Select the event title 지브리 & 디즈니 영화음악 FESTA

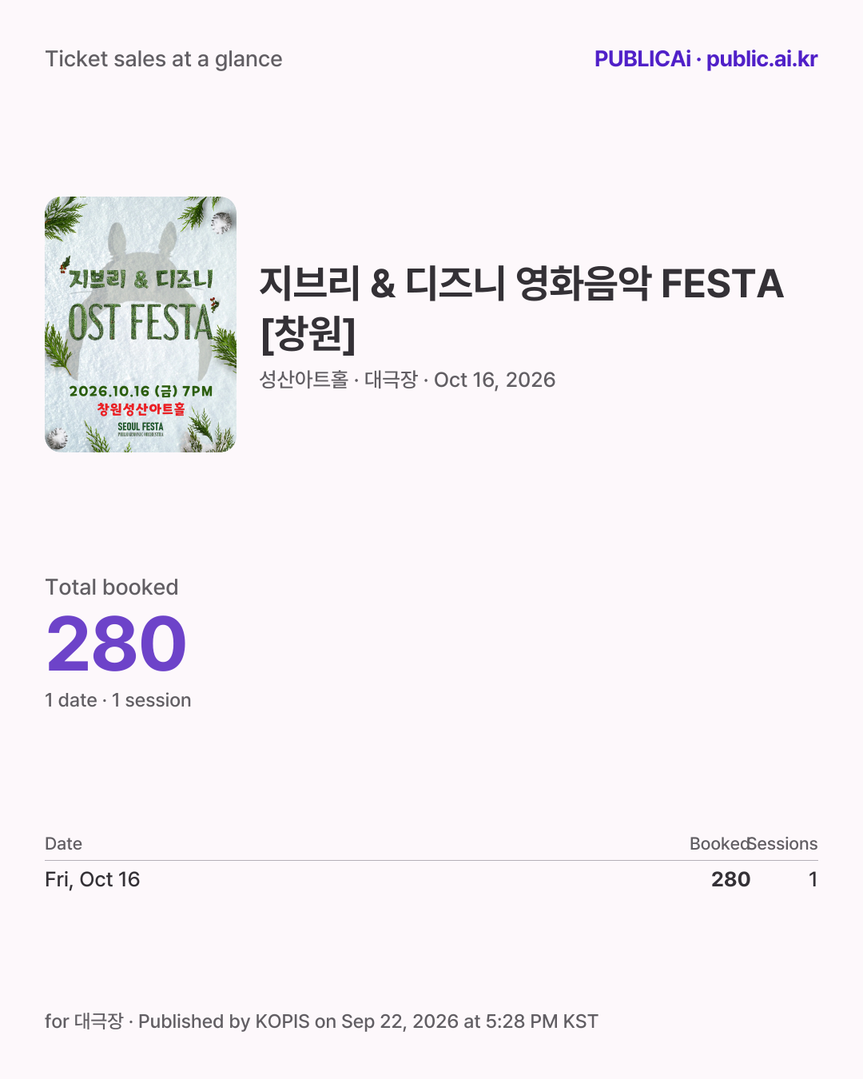tap(522, 284)
